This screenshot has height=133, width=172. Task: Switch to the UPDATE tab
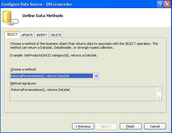click(27, 35)
